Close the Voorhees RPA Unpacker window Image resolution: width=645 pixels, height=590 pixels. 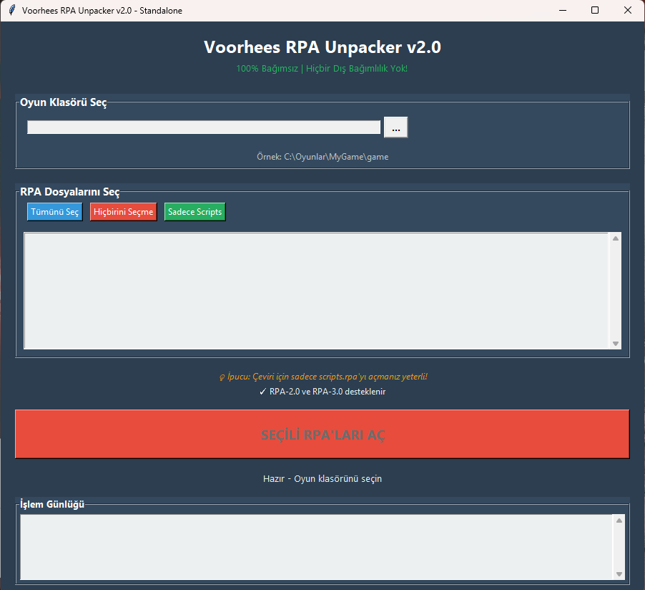(x=628, y=10)
